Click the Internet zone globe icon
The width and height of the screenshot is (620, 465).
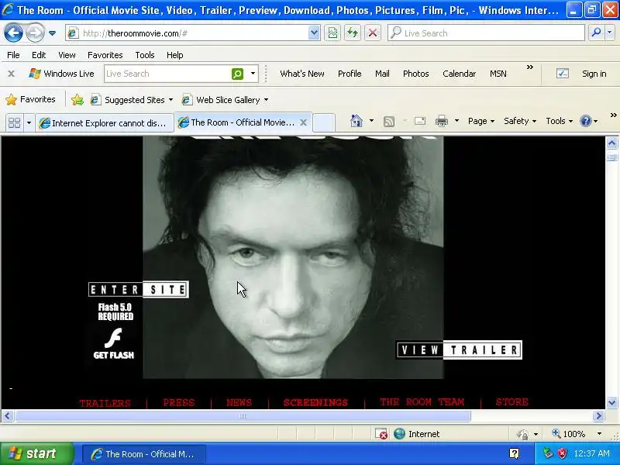[x=399, y=434]
